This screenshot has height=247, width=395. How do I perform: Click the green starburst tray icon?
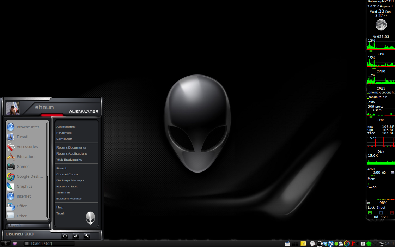(369, 243)
